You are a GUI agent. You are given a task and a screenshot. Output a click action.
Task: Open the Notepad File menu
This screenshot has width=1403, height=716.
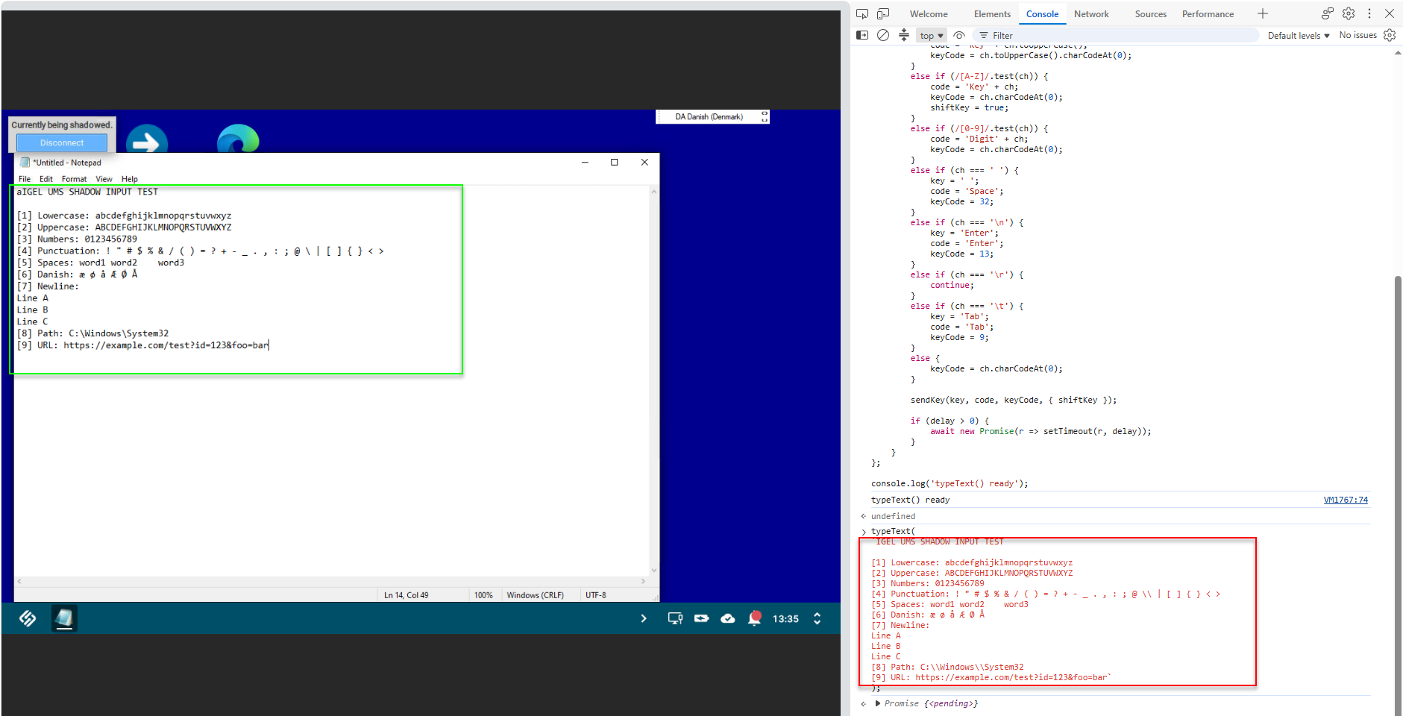click(x=25, y=179)
